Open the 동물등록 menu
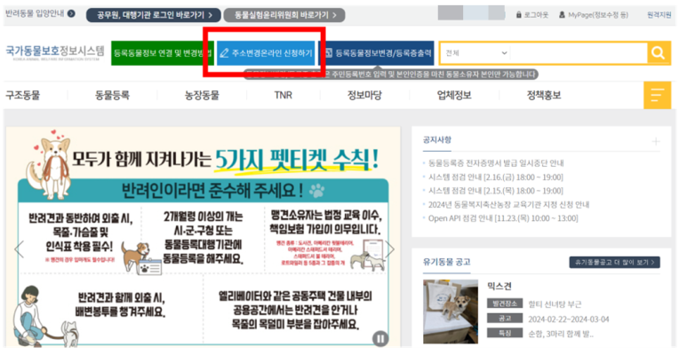 click(x=112, y=95)
